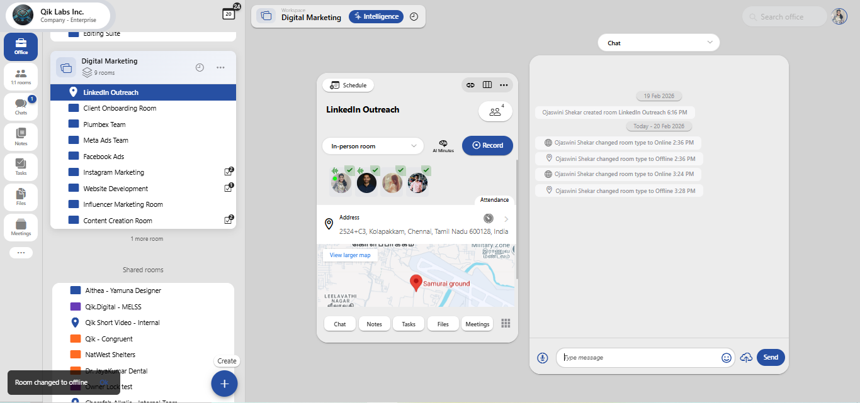The height and width of the screenshot is (403, 860).
Task: Select the Meta Ads Team room
Action: click(143, 140)
